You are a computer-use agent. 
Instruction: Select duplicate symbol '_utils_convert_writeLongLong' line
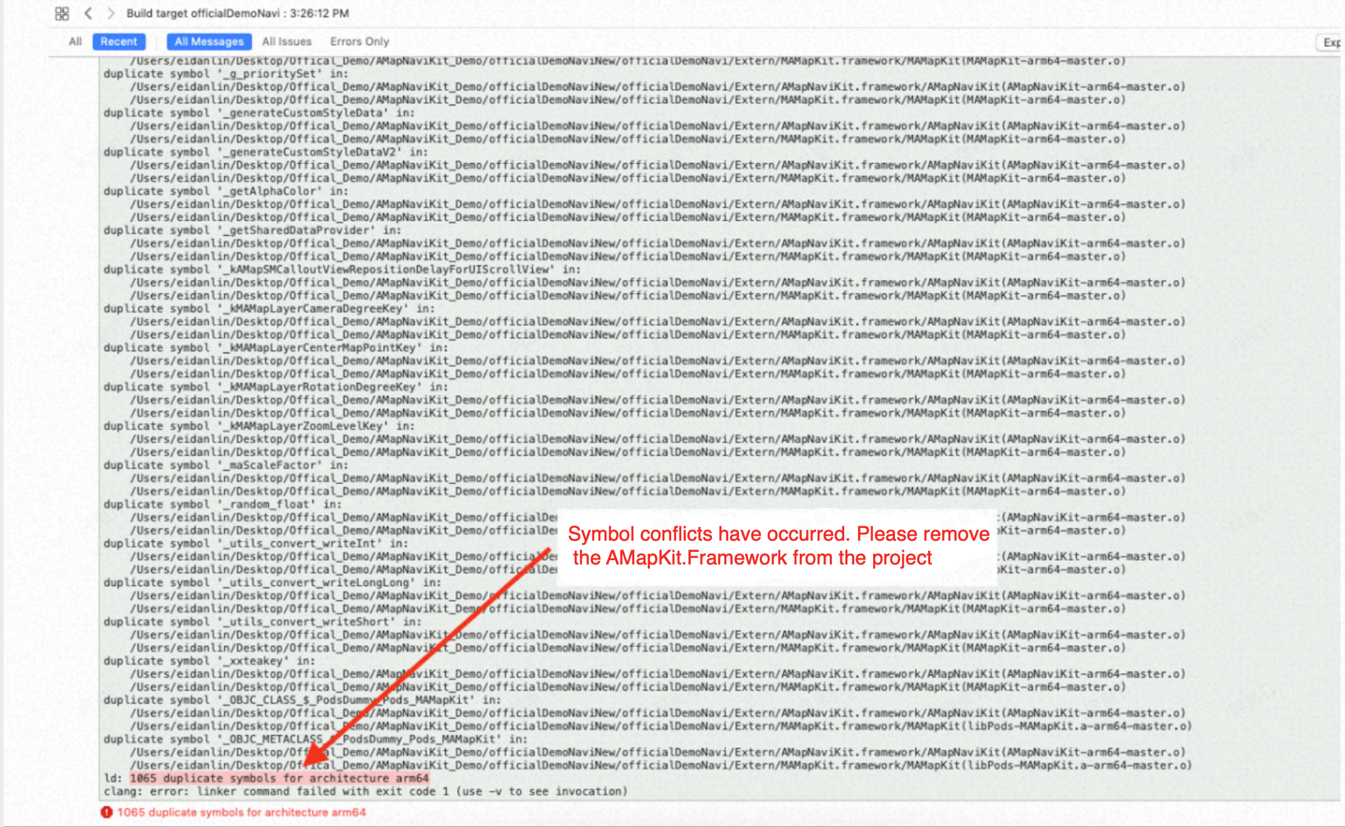coord(273,583)
